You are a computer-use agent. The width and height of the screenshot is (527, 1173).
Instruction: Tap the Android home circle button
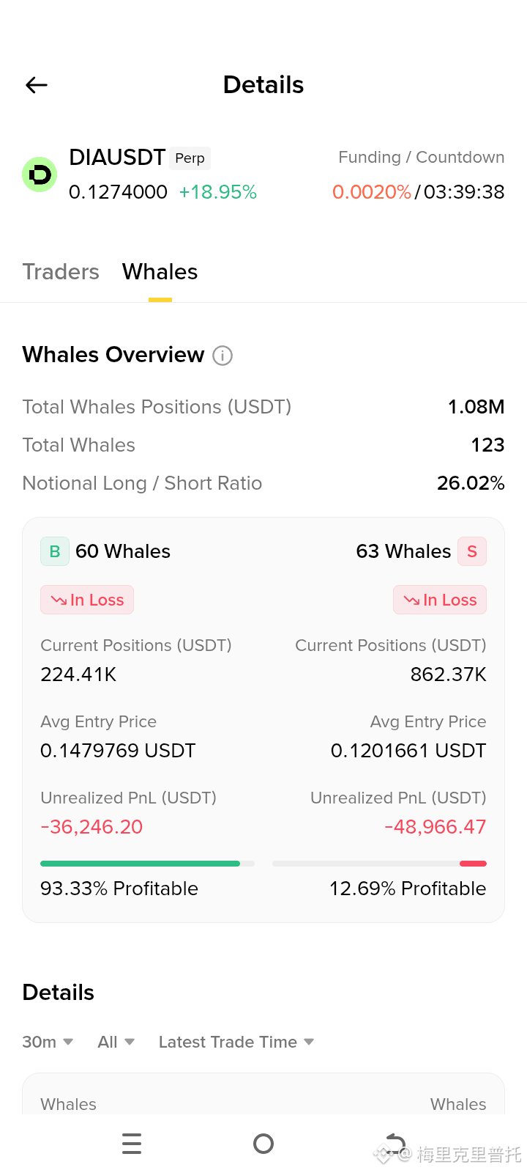(263, 1144)
